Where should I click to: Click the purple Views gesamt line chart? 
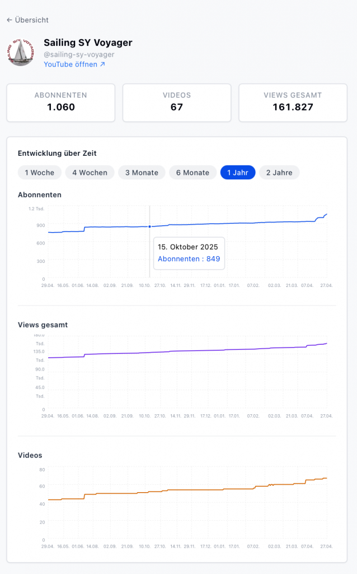coord(224,350)
